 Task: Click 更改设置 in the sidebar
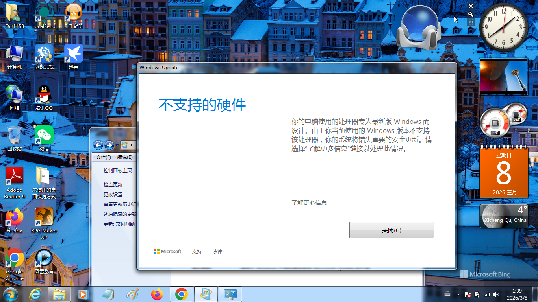coord(113,195)
